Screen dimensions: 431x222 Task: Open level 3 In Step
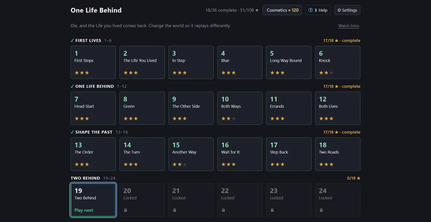click(191, 63)
